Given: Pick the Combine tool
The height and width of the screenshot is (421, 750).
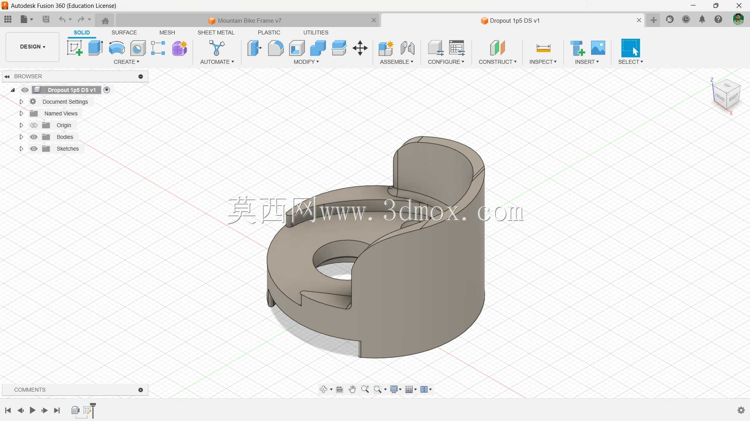Looking at the screenshot, I should tap(318, 48).
